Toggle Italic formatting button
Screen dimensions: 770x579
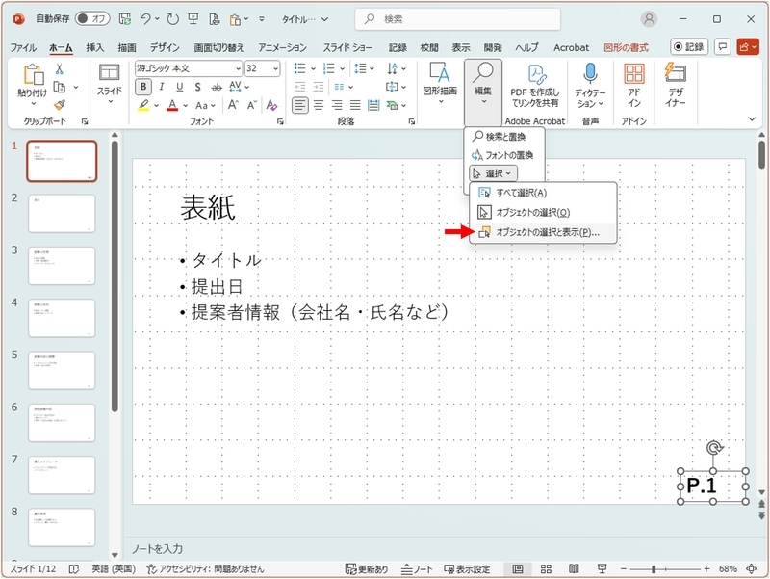161,87
